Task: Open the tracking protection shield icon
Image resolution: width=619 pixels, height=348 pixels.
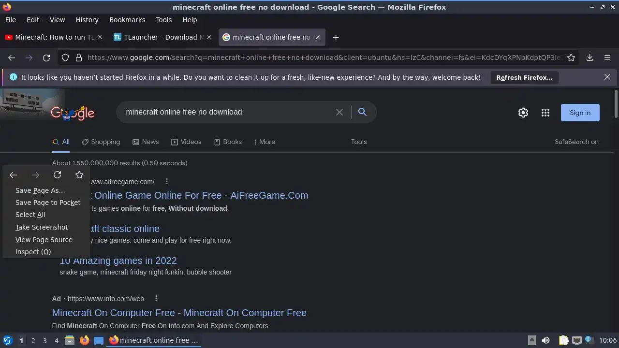Action: tap(65, 58)
